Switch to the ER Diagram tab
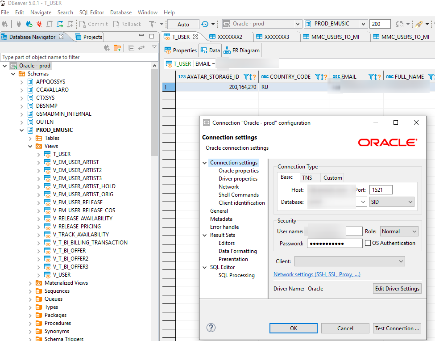 [x=242, y=51]
